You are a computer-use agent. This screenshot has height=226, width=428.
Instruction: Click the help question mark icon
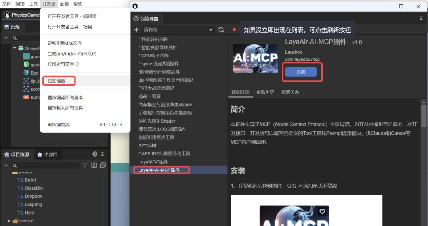95,154
